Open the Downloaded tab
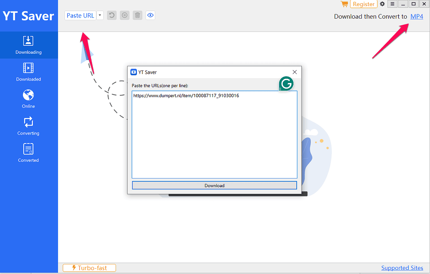The image size is (430, 274). click(x=29, y=72)
